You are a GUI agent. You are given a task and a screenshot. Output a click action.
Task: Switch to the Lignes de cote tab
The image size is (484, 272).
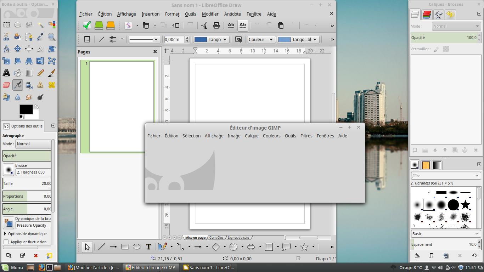[238, 237]
